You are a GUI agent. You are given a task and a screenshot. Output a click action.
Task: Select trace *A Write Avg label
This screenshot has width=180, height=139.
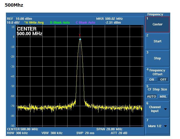(34, 23)
